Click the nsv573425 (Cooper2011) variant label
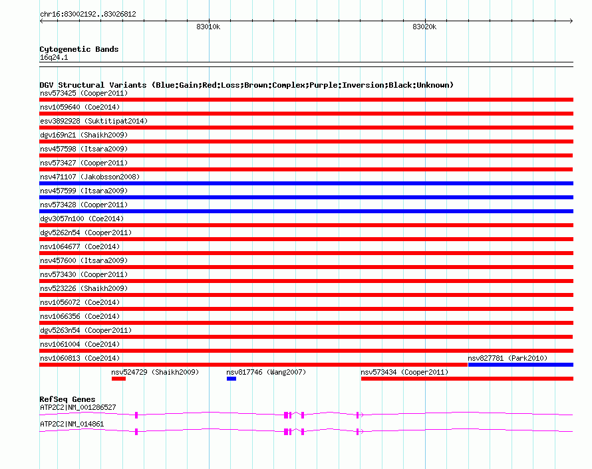Viewport: 592px width, 469px height. click(84, 93)
